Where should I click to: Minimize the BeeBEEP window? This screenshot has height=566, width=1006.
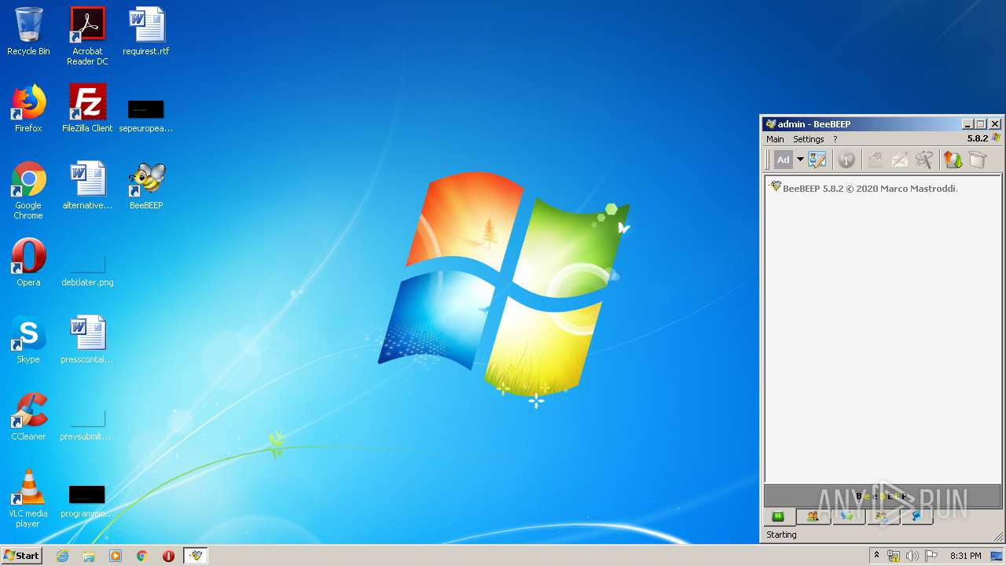[968, 124]
